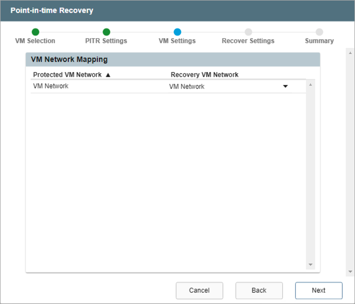Click the green VM Selection step circle
355x304 pixels.
coord(35,32)
